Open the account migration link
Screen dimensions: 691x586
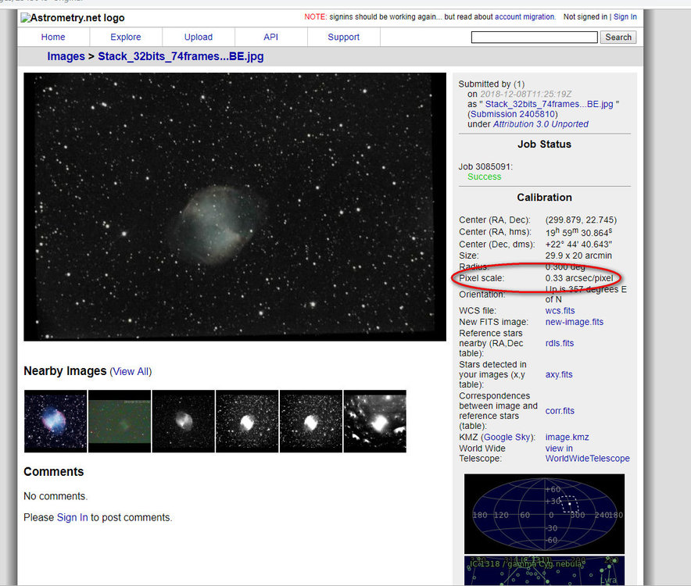525,16
